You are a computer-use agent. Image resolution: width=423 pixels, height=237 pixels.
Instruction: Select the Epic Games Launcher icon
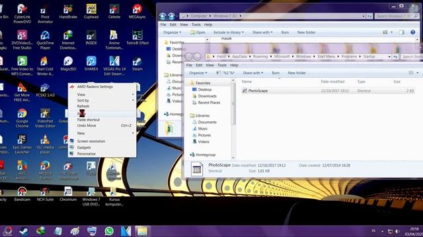22,144
